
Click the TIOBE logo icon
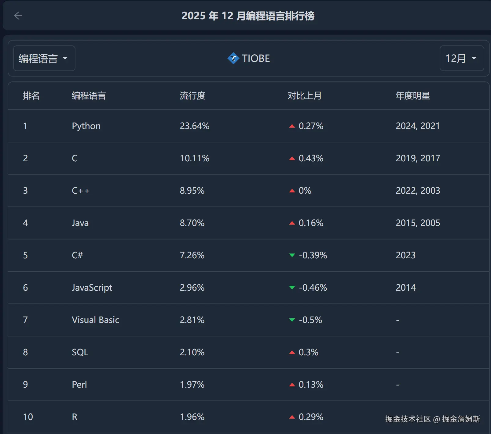(x=233, y=58)
